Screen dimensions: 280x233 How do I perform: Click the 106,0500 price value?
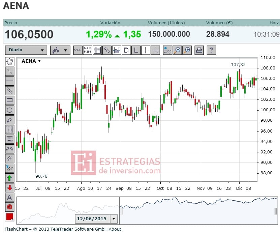tap(29, 34)
